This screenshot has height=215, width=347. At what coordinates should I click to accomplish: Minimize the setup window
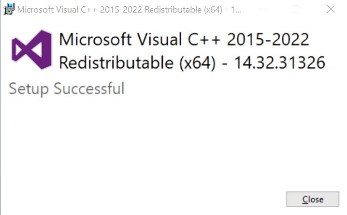pyautogui.click(x=262, y=10)
